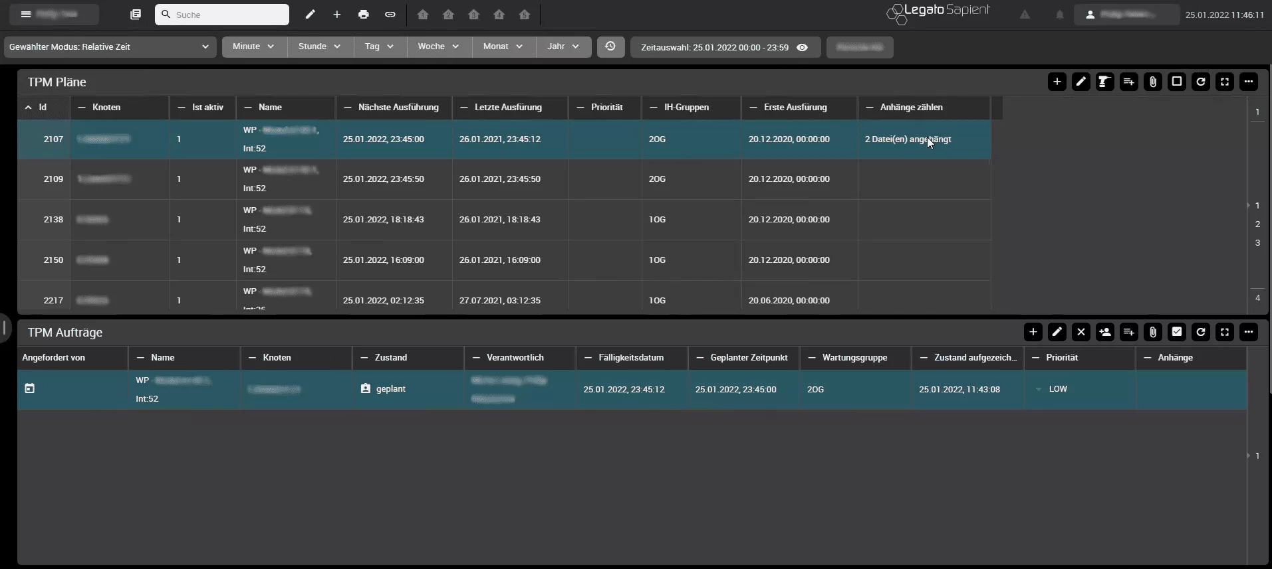1272x569 pixels.
Task: Click the top bar edit pencil icon
Action: (311, 14)
